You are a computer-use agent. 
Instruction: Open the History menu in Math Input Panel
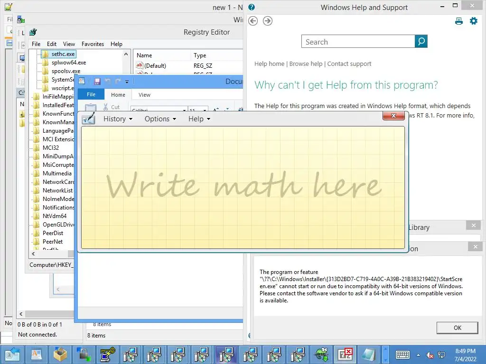[x=118, y=119]
